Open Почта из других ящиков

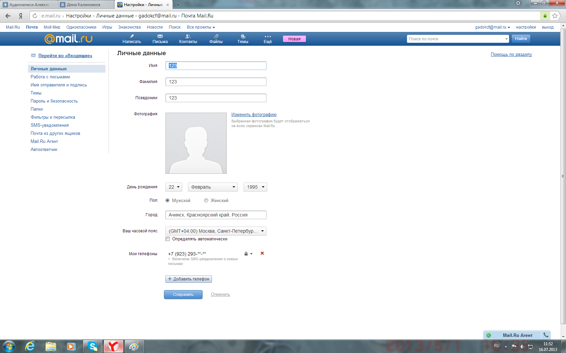point(55,133)
